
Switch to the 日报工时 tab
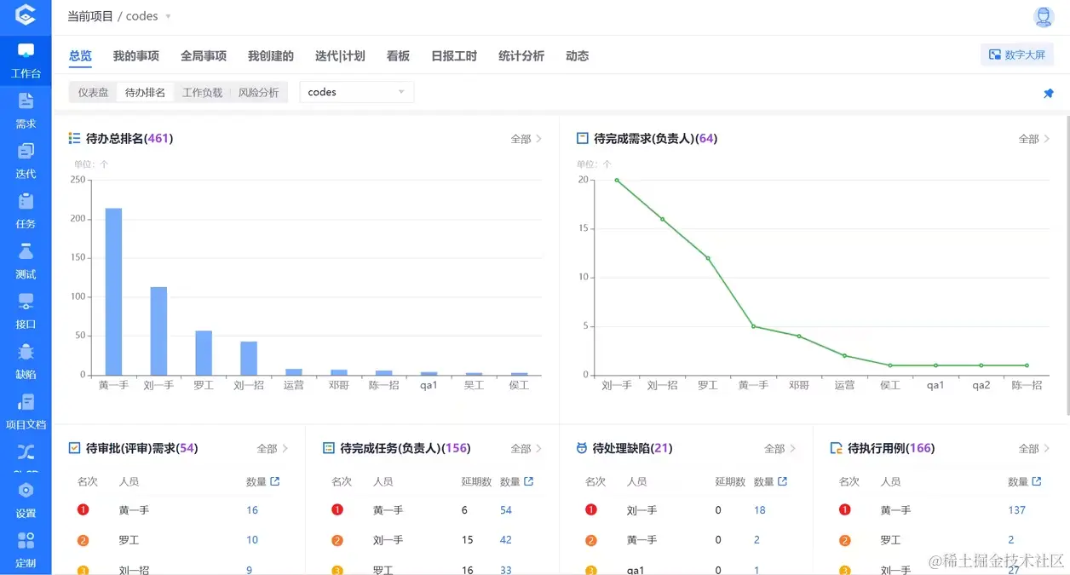[x=454, y=56]
